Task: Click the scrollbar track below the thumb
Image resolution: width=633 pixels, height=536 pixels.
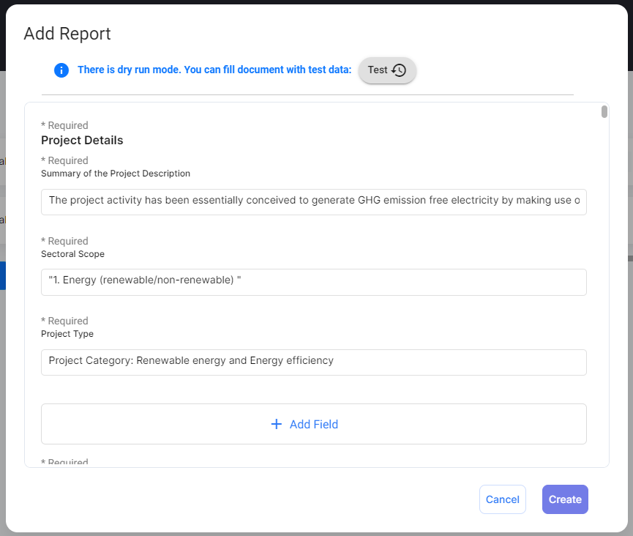Action: coord(604,293)
